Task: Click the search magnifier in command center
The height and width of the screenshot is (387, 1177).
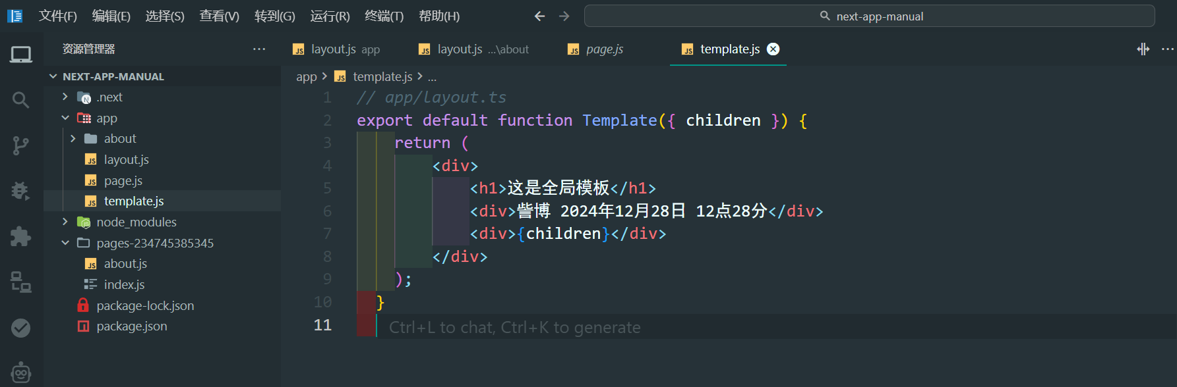Action: click(825, 16)
